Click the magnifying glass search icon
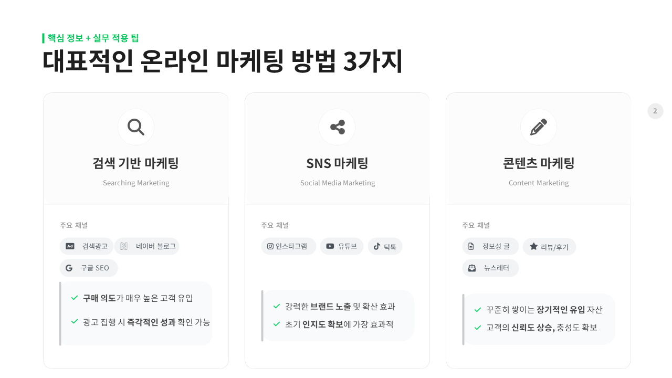The image size is (672, 378). pos(136,127)
